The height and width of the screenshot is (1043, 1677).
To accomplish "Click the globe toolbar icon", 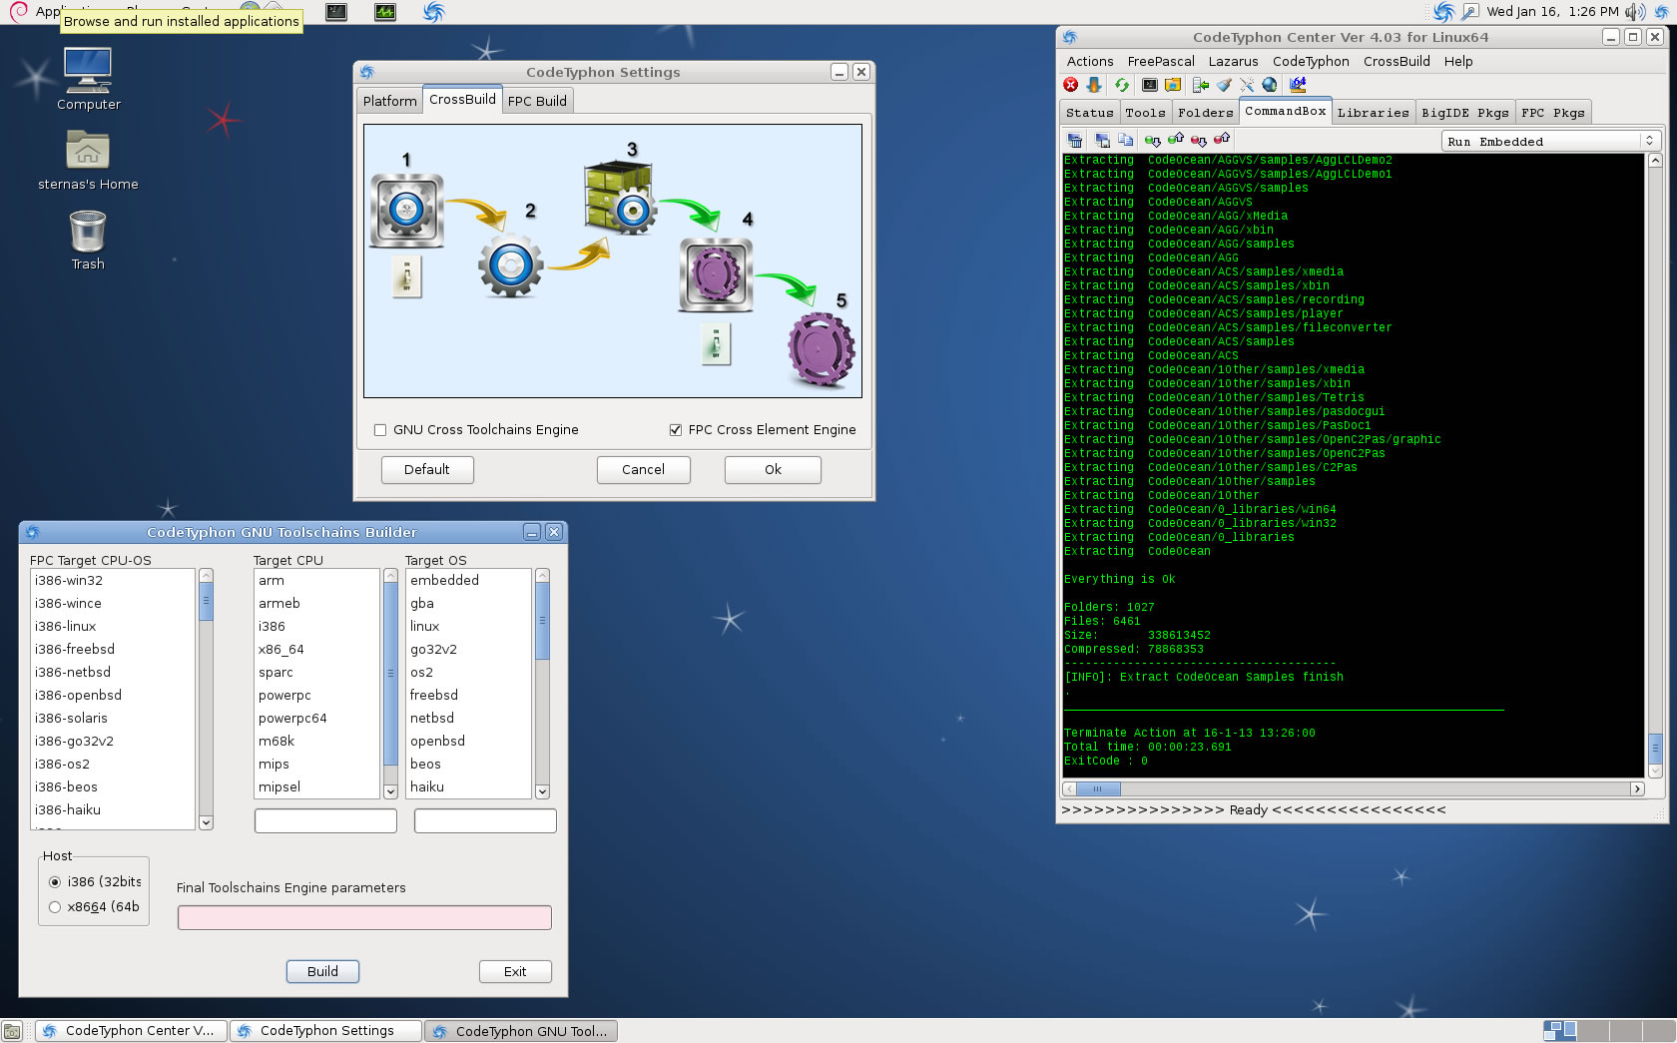I will tap(1270, 85).
